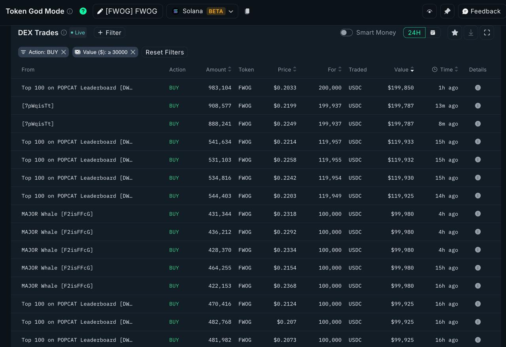Click the watch eye icon in header
Viewport: 506px width, 347px height.
pyautogui.click(x=429, y=11)
